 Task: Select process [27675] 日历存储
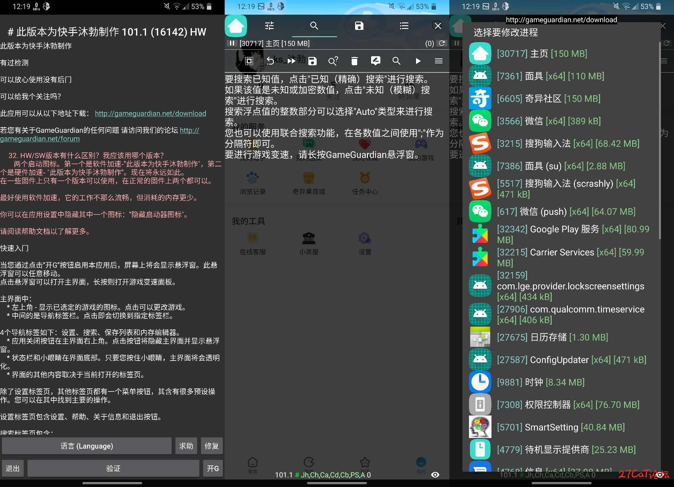coord(562,337)
